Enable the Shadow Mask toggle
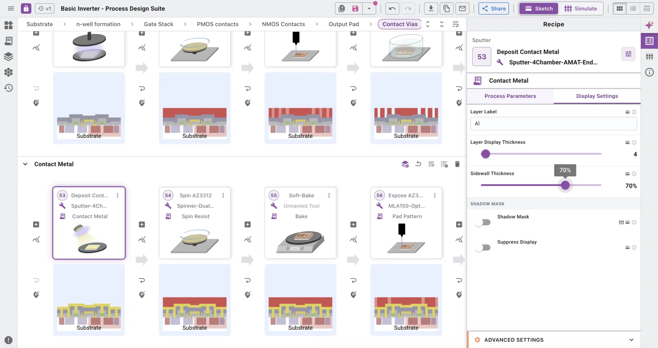Viewport: 658px width, 348px height. coord(482,222)
